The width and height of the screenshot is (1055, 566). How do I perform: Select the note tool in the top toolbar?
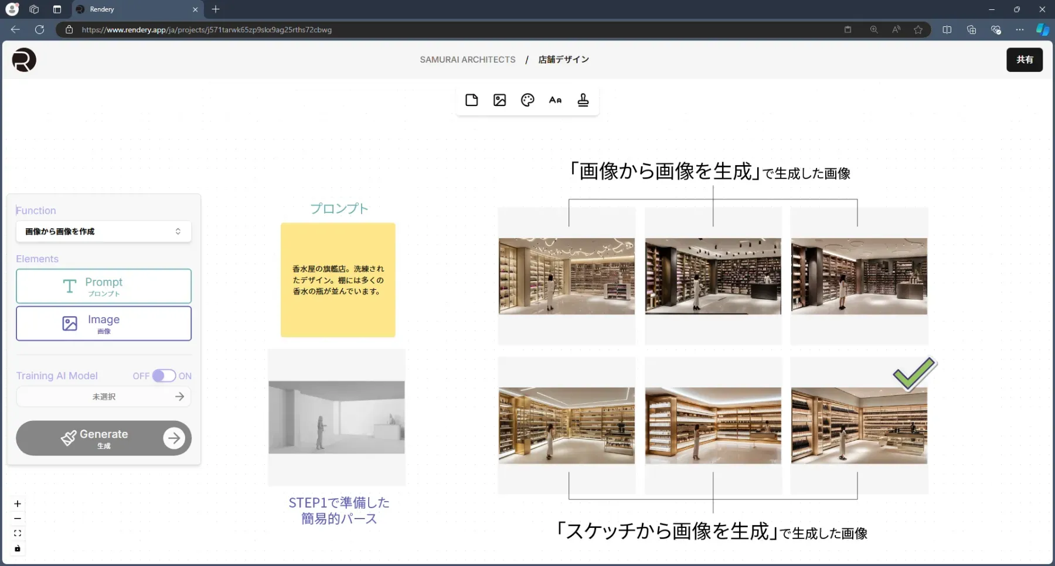point(471,100)
